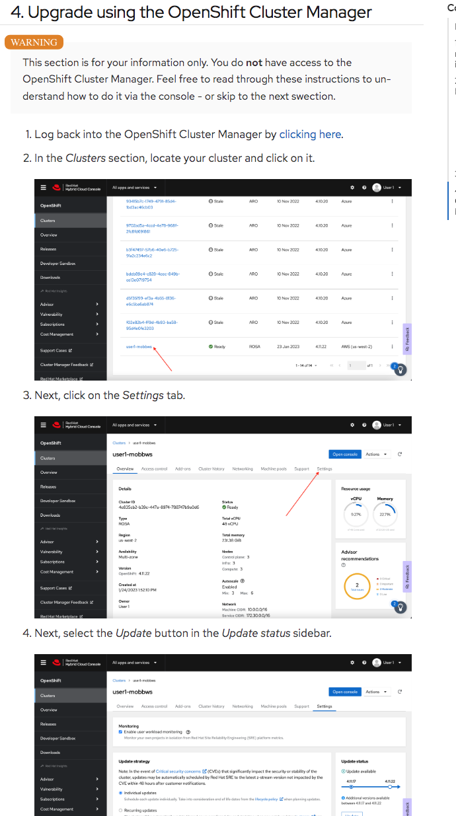Expand the Subscriptions menu in the Overview tab screenshot sidebar
This screenshot has height=816, width=456.
[x=70, y=562]
